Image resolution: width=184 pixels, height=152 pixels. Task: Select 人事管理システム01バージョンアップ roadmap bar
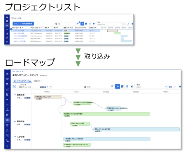[77, 145]
